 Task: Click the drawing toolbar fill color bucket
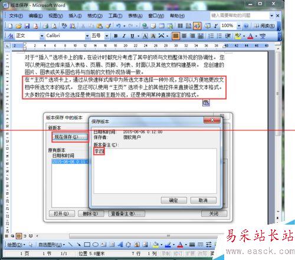pos(156,245)
